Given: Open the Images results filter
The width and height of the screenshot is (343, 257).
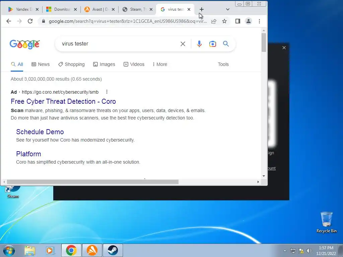Looking at the screenshot, I should [x=104, y=64].
